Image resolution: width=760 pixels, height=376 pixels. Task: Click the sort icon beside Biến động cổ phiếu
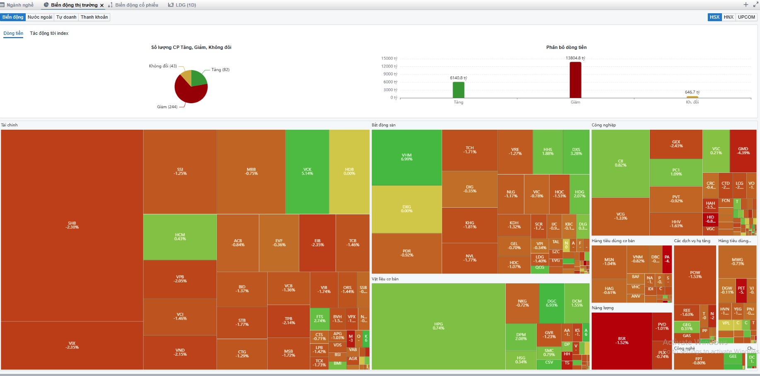(110, 5)
